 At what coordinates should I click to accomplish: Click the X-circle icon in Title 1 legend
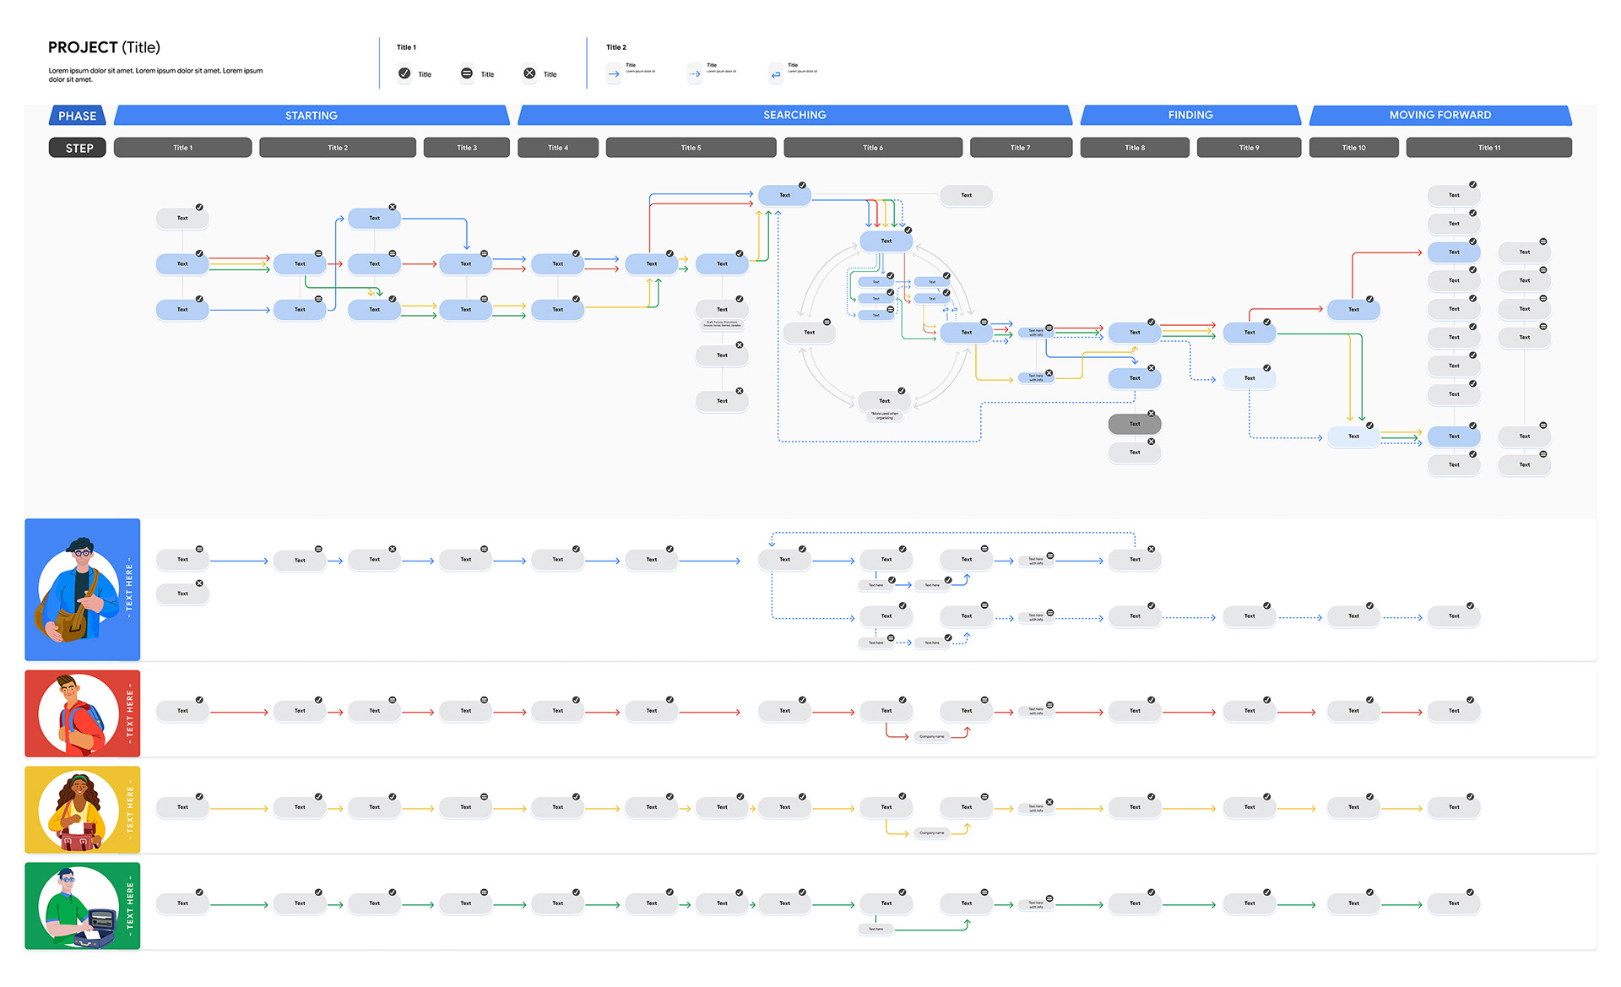[529, 73]
